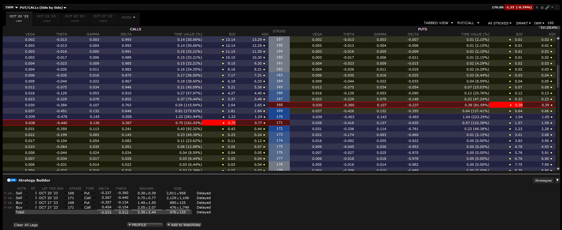Click the calls DELTA column header
Viewport: 562px width, 230px height.
tap(126, 34)
